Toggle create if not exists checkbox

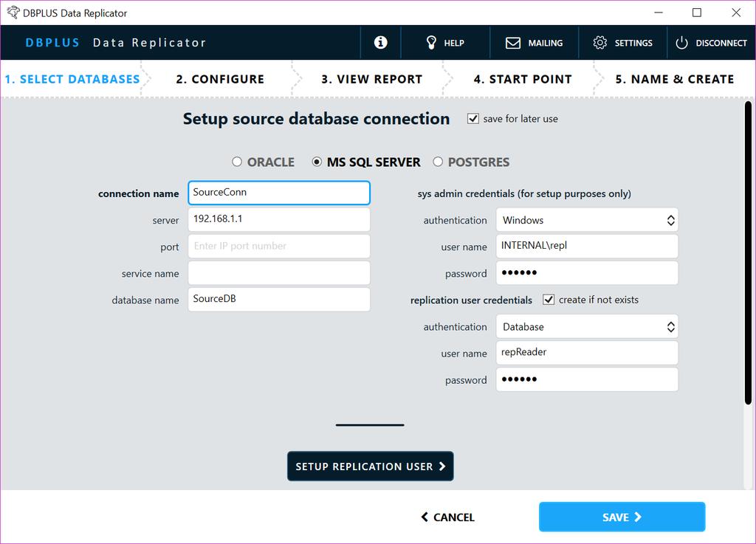pos(549,300)
